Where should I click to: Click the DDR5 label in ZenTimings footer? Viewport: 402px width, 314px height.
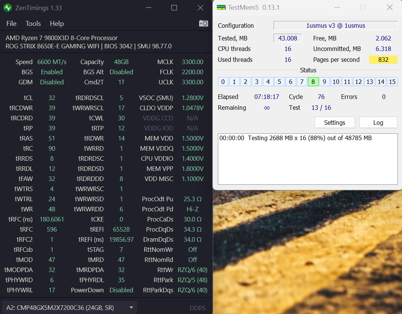pyautogui.click(x=197, y=308)
